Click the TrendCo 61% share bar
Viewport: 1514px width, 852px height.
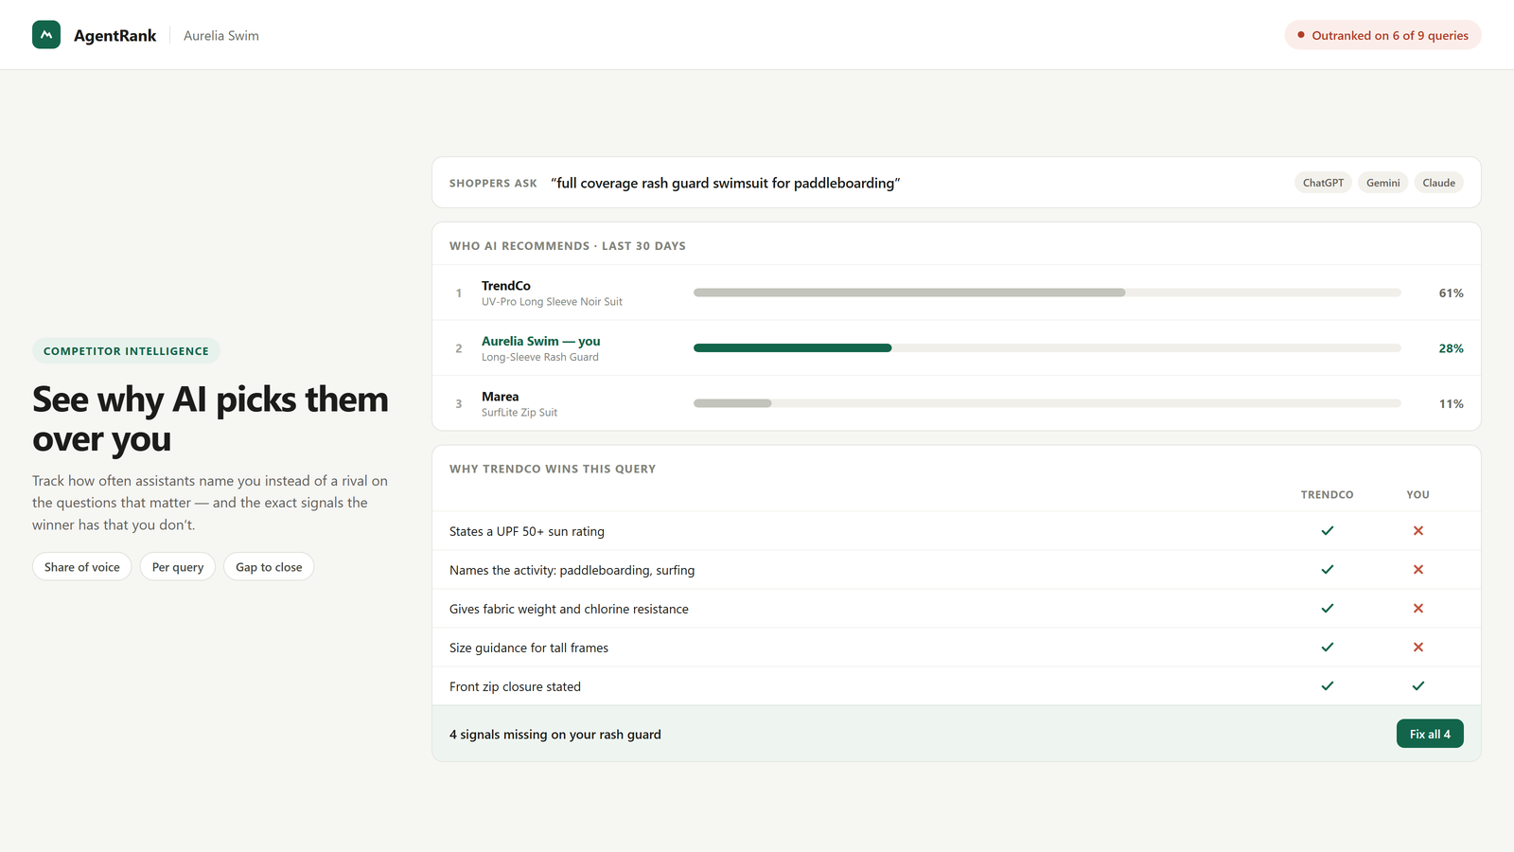(1047, 293)
